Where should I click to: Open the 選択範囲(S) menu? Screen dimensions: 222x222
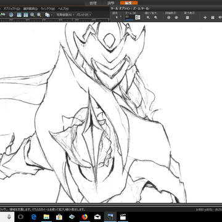pos(30,9)
